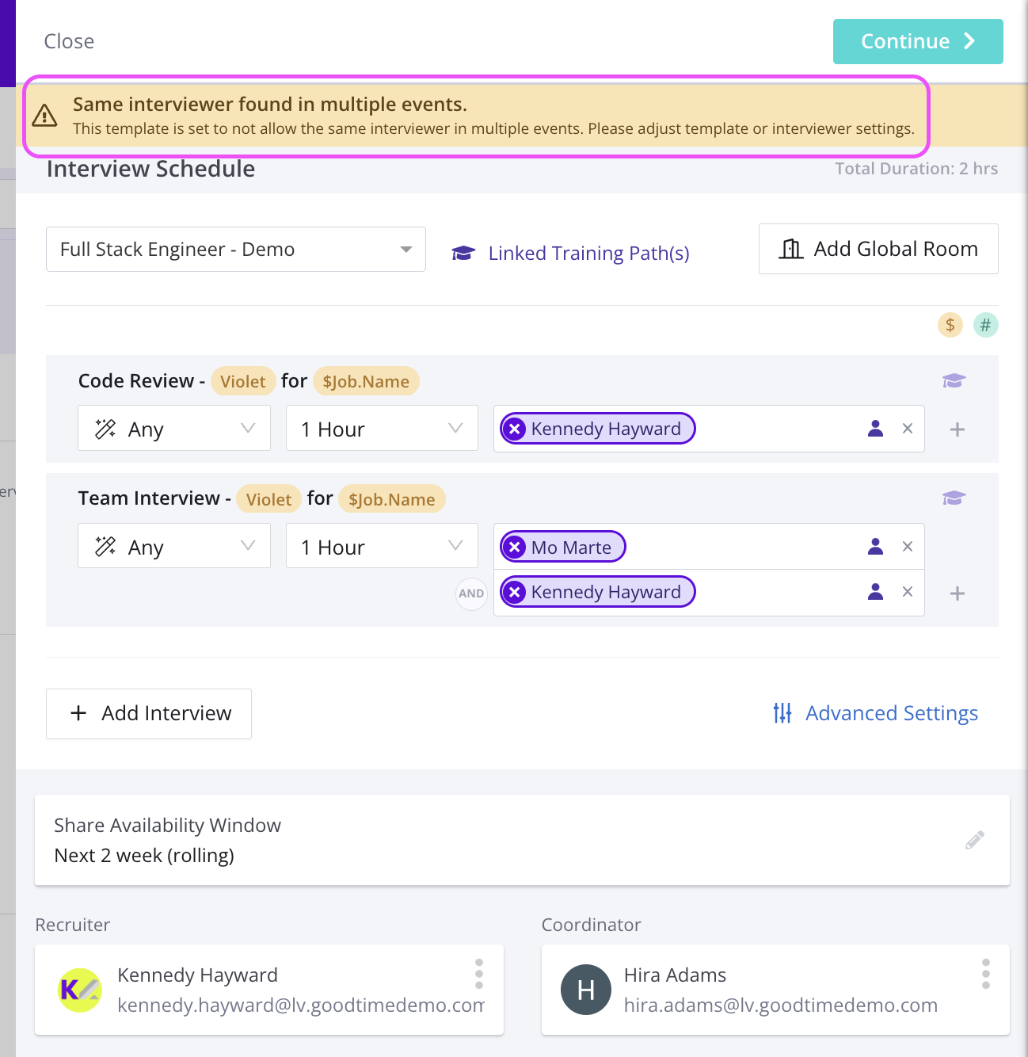This screenshot has width=1028, height=1057.
Task: Open Advanced Settings
Action: coord(891,713)
